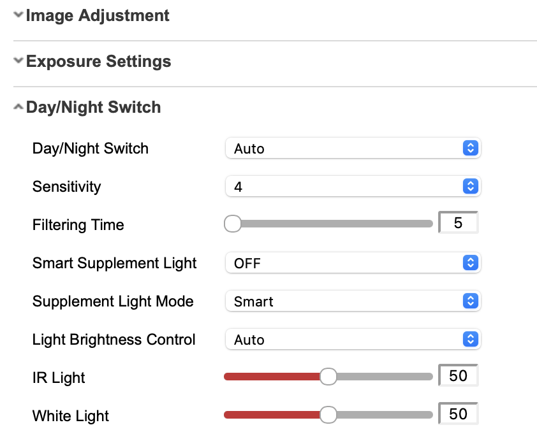This screenshot has width=537, height=432.
Task: Click the Filtering Time slider handle
Action: (233, 224)
